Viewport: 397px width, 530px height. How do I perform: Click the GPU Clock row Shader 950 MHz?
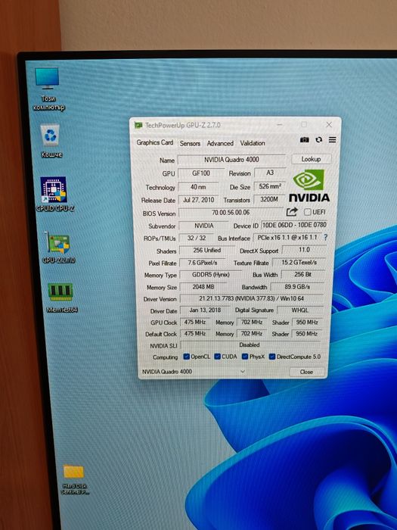click(x=307, y=322)
